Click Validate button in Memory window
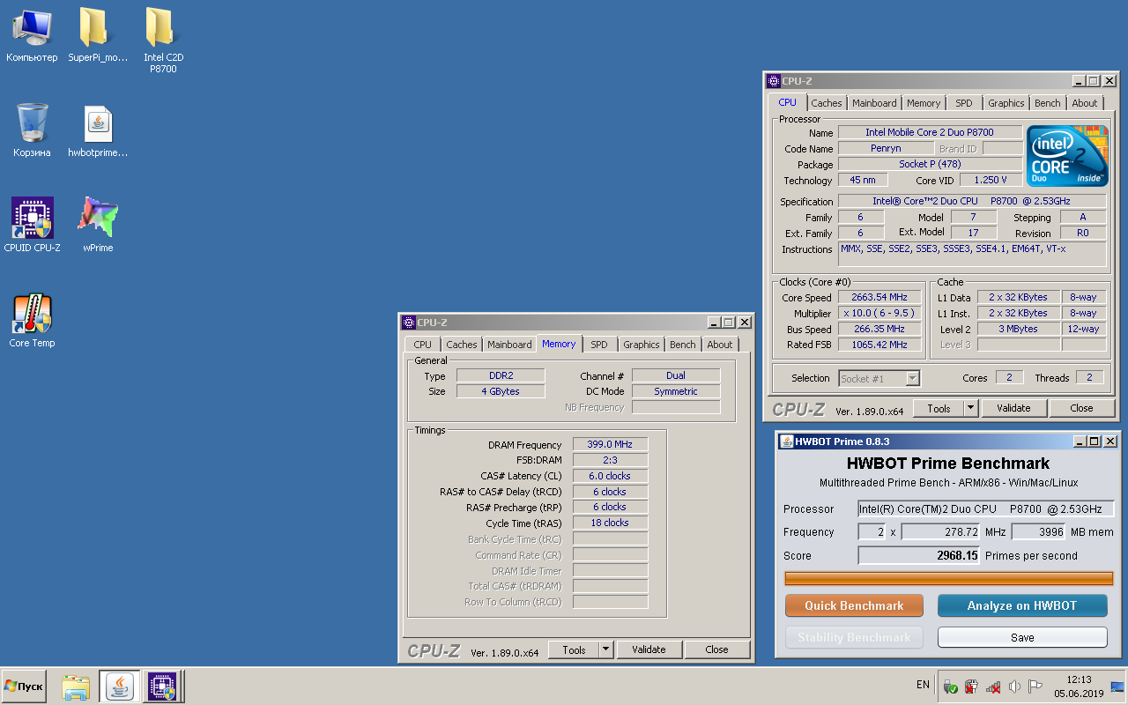Viewport: 1128px width, 705px height. tap(649, 649)
